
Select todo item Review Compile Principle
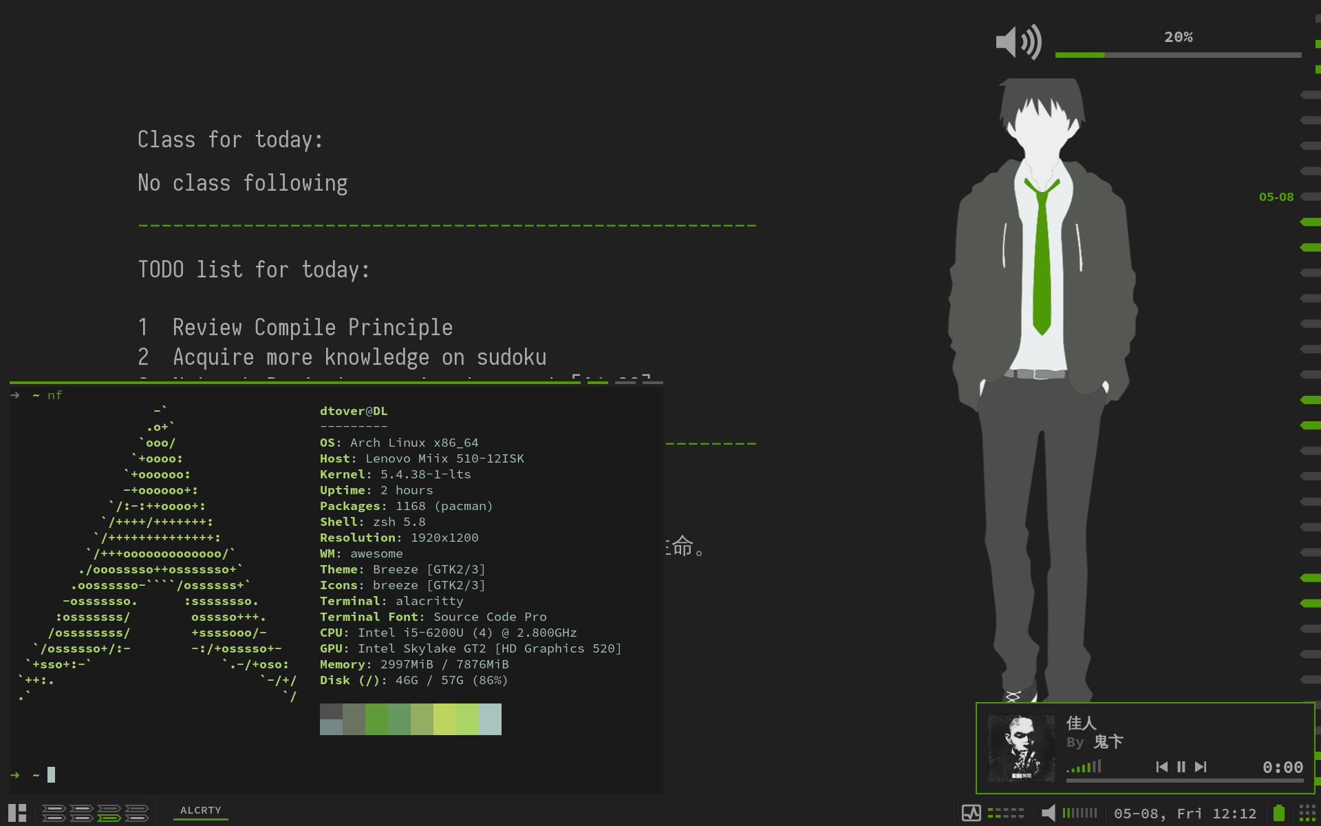[x=312, y=327]
